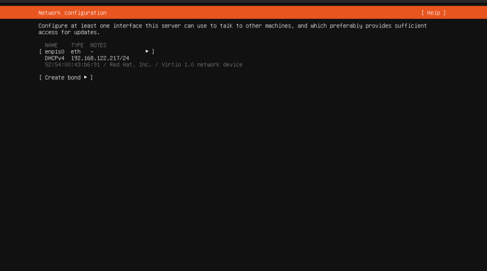Click the Red Hat, Inc. vendor text
Screen dimensions: 487x271
pyautogui.click(x=130, y=65)
